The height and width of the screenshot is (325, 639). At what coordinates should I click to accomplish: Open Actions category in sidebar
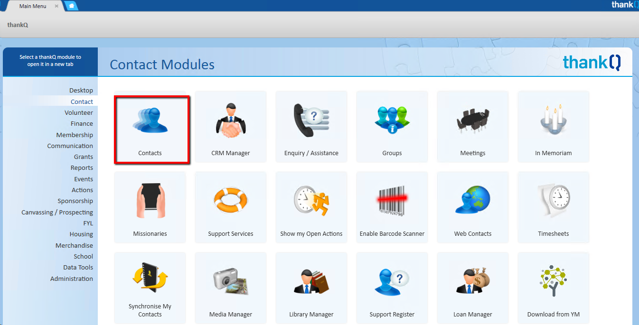(x=82, y=190)
